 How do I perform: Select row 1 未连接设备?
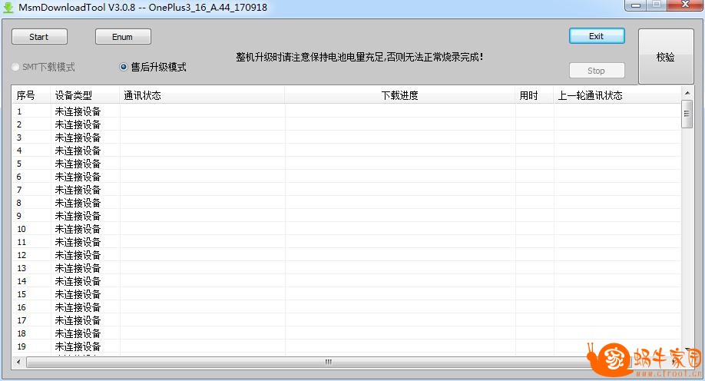click(346, 111)
